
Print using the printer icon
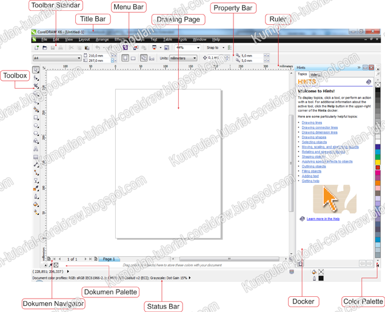click(61, 48)
